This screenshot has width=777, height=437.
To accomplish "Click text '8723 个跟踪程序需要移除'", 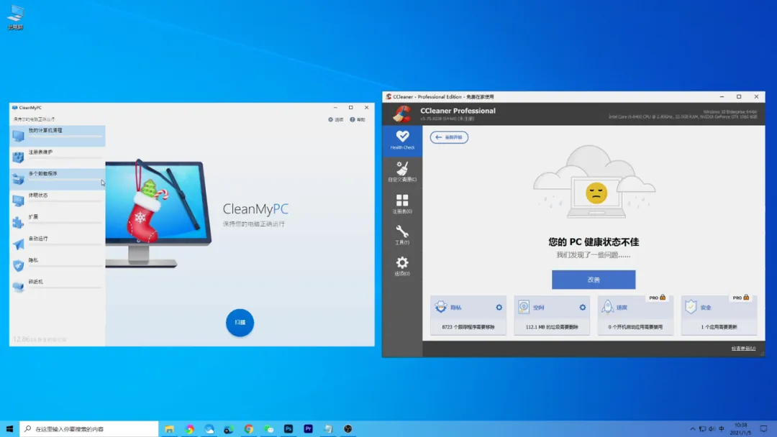I will 468,327.
